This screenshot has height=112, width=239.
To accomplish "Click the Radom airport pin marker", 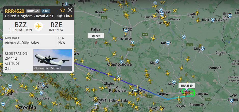I will [168, 43].
